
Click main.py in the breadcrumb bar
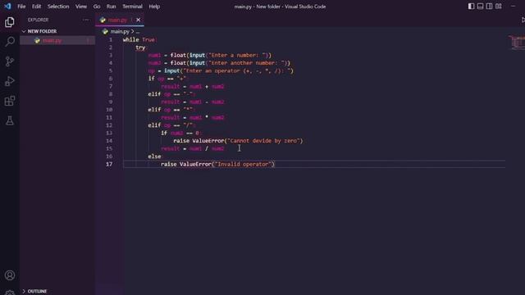tap(120, 31)
